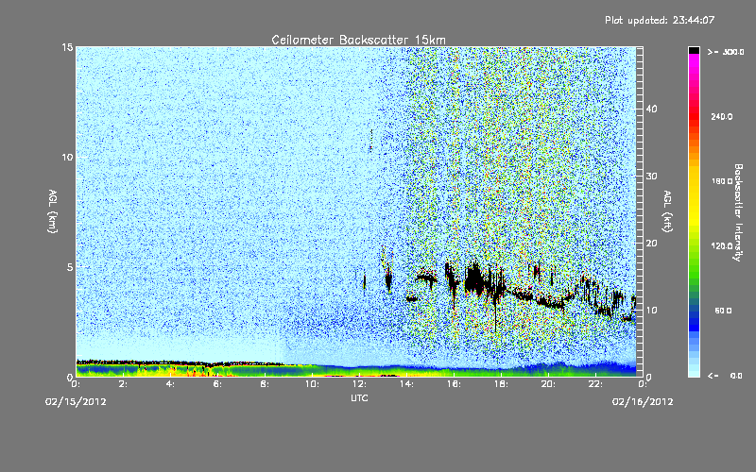Click the dark blue near-surface aerosol layer near 21:00 UTC
This screenshot has width=756, height=472.
tap(572, 368)
